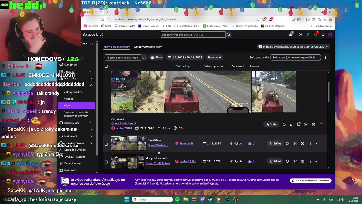Screen dimensions: 362x204
Task: Tick the select-all clips checkbox in table header
Action: pyautogui.click(x=106, y=66)
